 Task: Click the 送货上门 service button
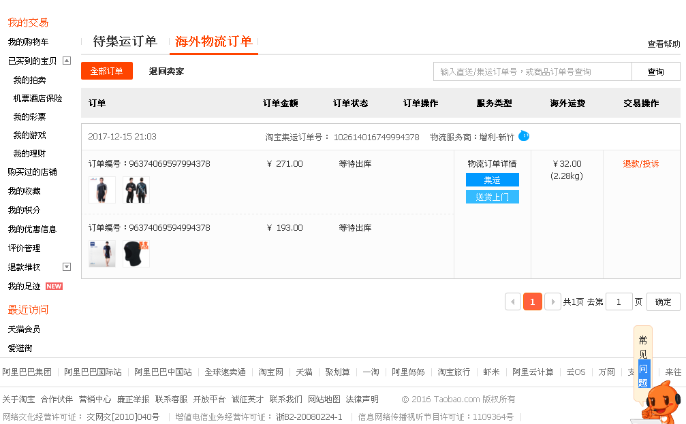tap(492, 197)
